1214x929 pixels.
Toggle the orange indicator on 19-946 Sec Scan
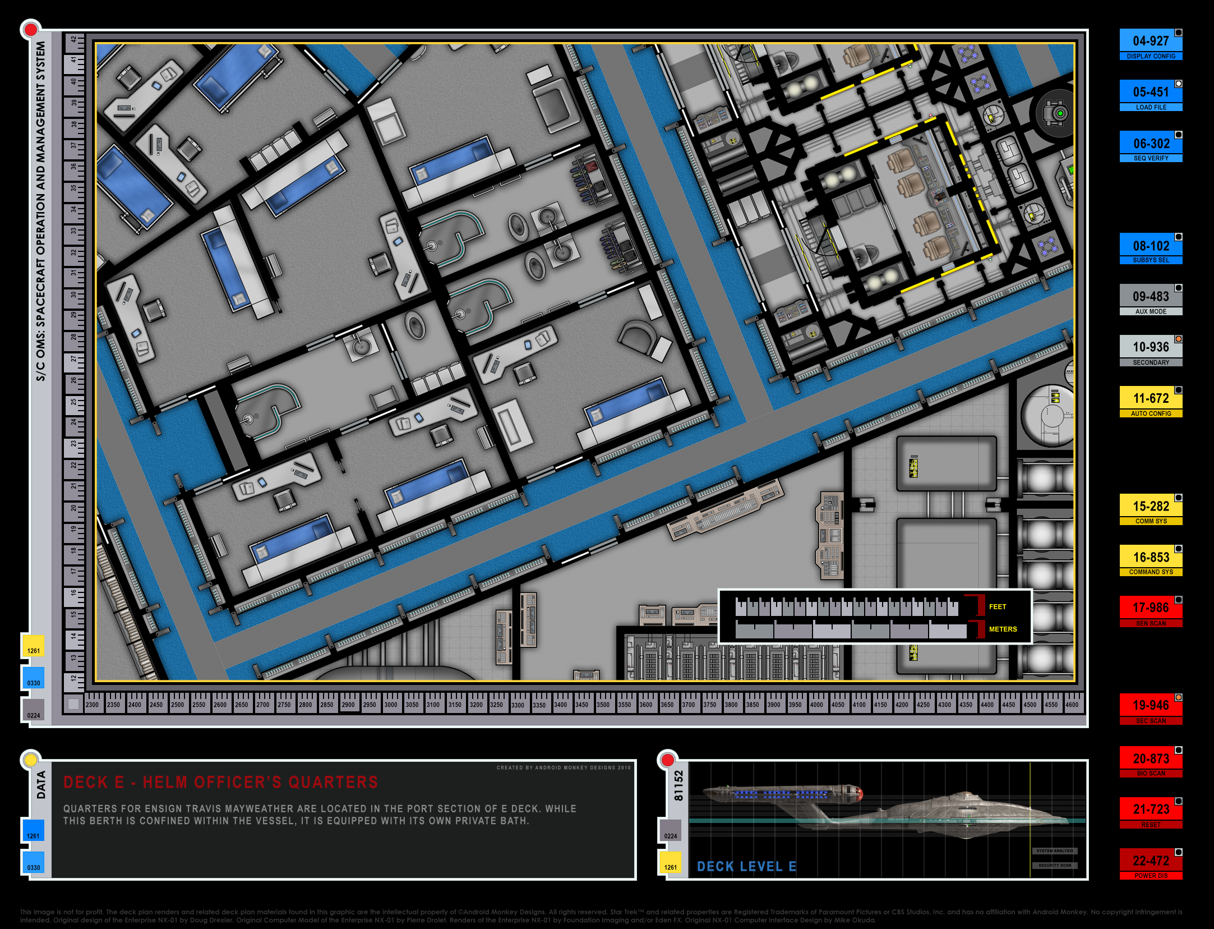(1179, 697)
